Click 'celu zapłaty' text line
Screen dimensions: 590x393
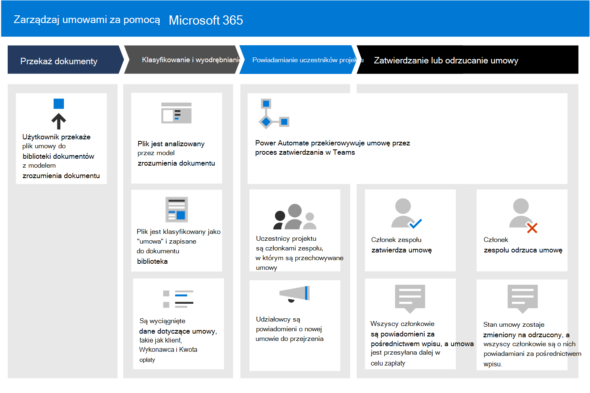(388, 363)
